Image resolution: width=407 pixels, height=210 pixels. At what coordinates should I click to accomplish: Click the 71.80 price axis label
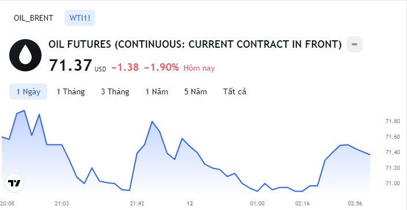click(393, 121)
